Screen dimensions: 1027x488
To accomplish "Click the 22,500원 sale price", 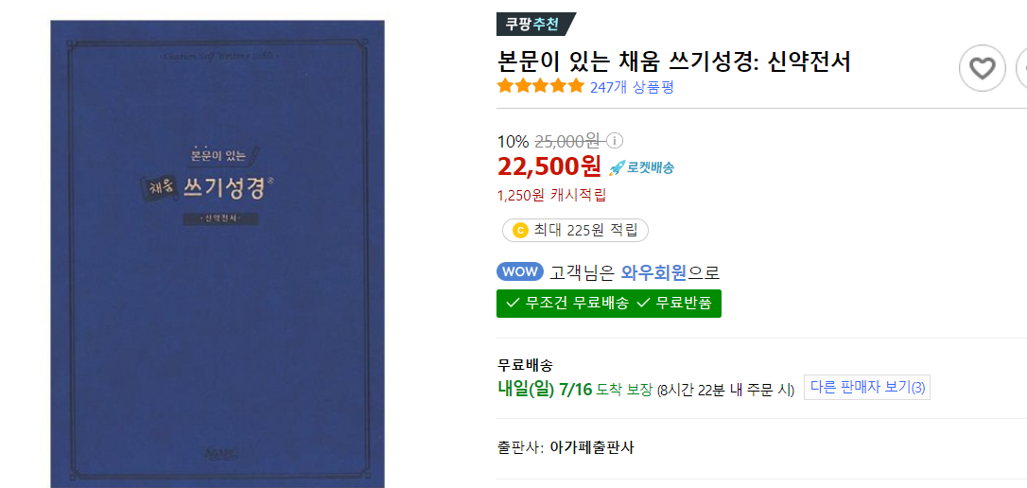I will click(548, 167).
